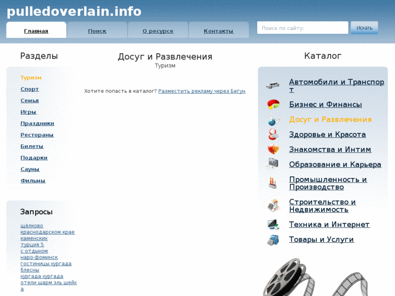Image resolution: width=395 pixels, height=296 pixels.
Task: Open Образование и Карьера catalog link
Action: (335, 164)
